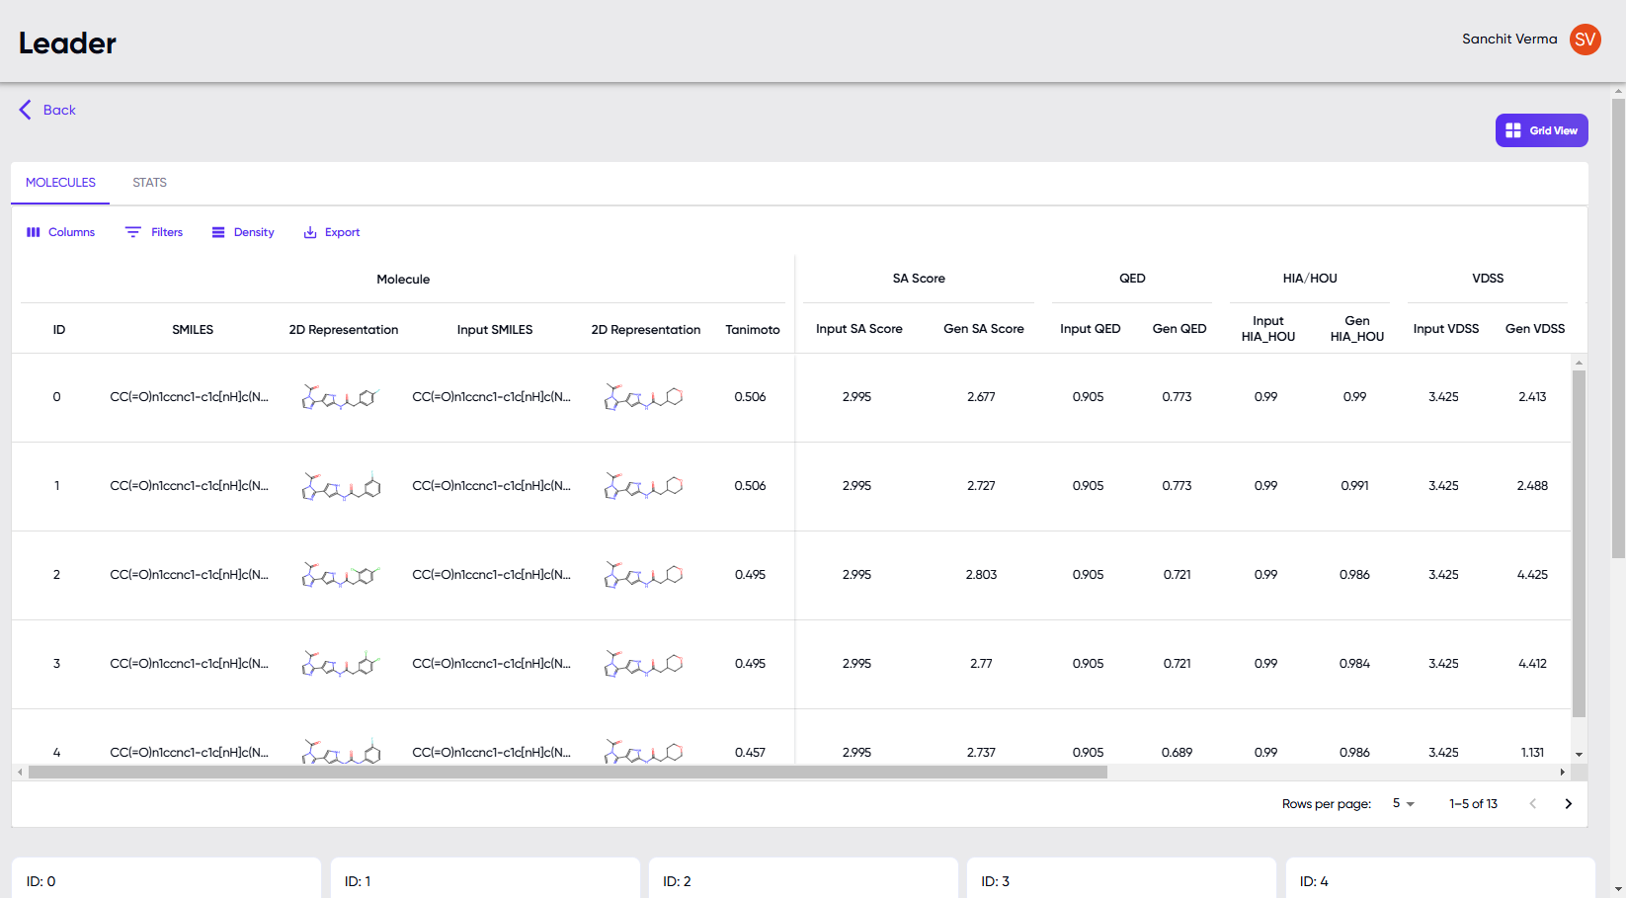Select Gen QED value 0.689

[1177, 753]
